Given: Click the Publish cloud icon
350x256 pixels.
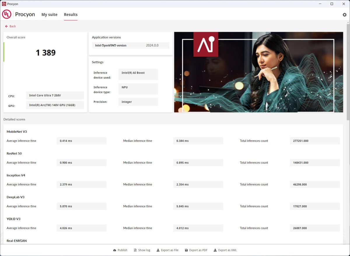Looking at the screenshot, I should pos(115,250).
